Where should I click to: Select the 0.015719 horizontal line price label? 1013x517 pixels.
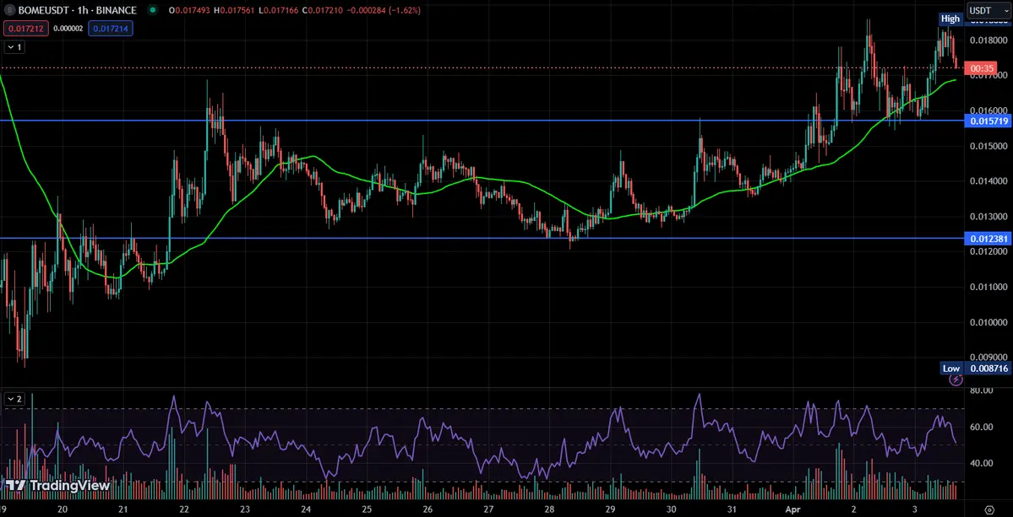[987, 121]
